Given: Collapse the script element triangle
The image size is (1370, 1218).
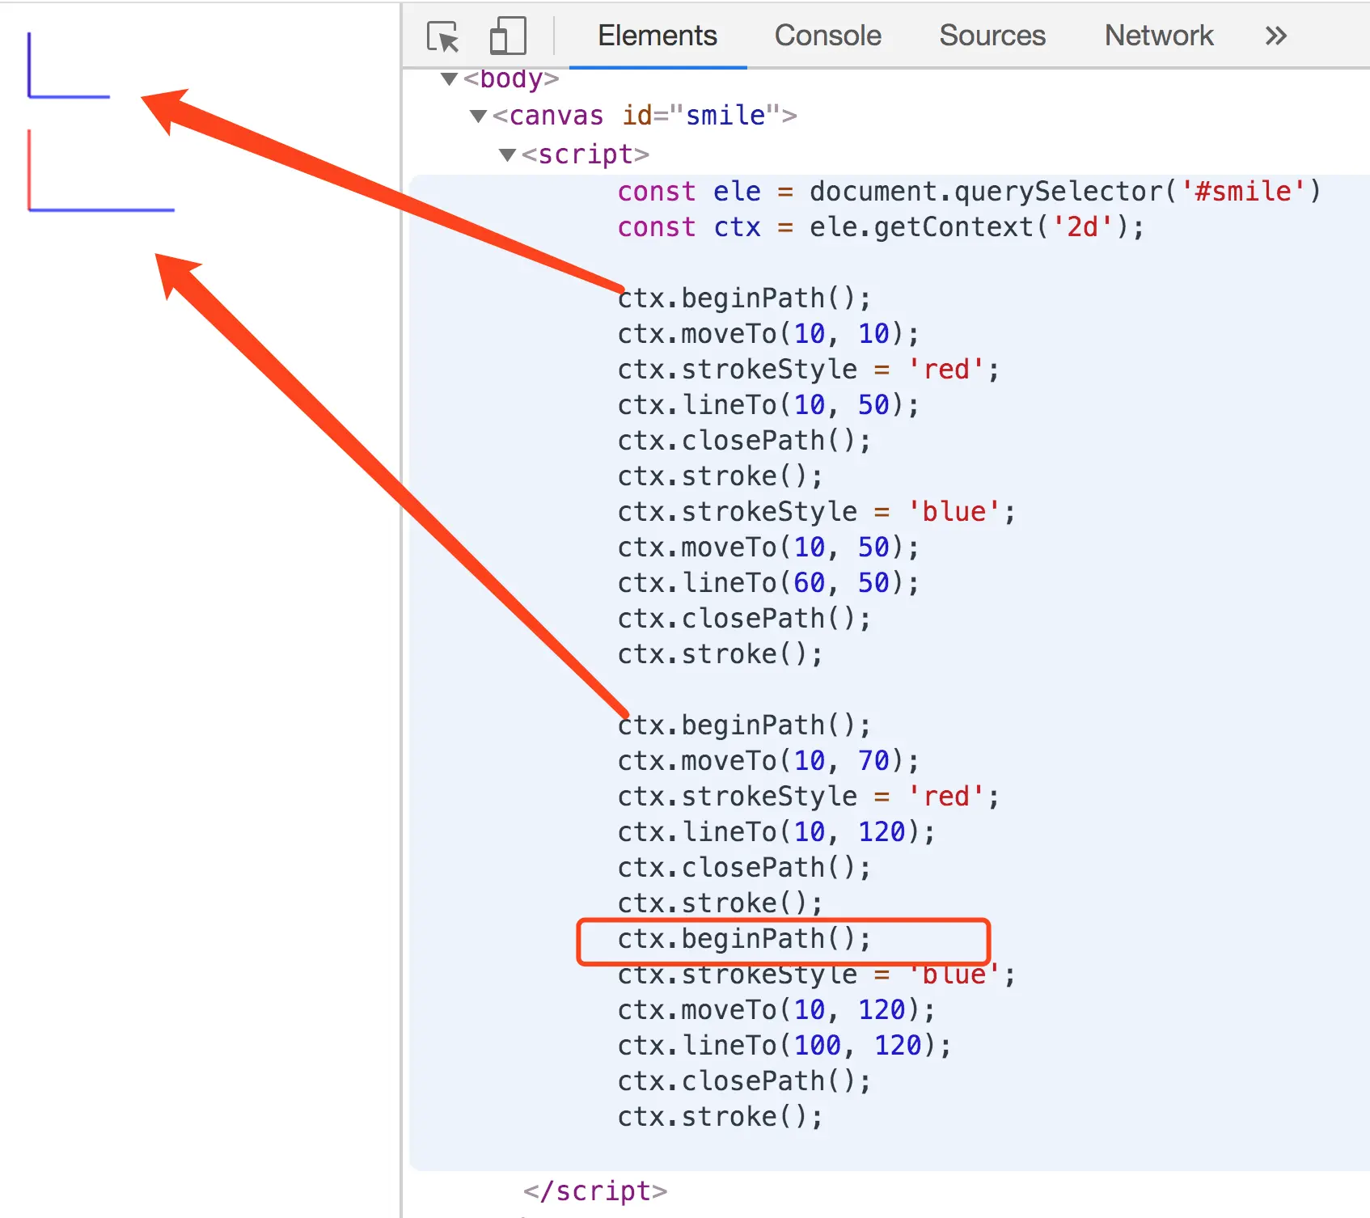Looking at the screenshot, I should click(x=508, y=154).
